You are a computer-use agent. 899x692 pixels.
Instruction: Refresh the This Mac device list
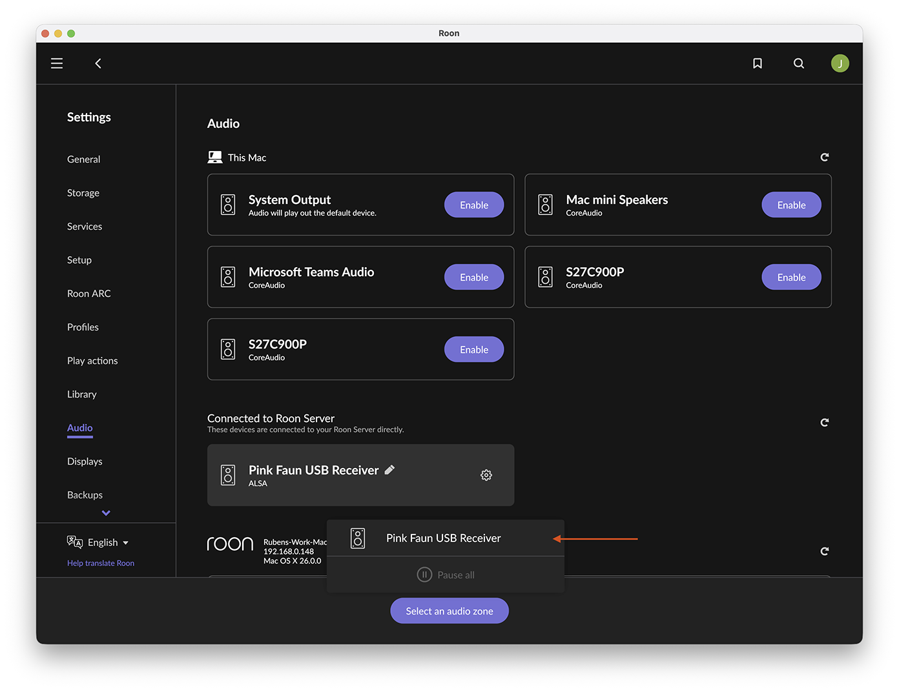[825, 158]
